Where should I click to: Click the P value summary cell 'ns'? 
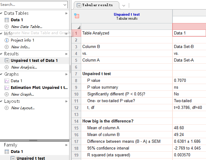point(189,87)
